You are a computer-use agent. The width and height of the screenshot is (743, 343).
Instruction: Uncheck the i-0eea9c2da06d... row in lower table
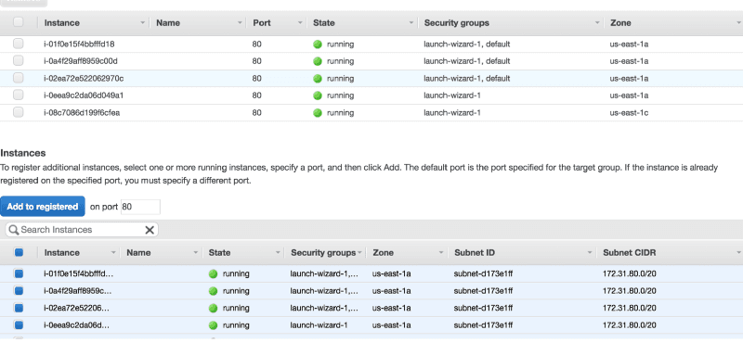[19, 325]
